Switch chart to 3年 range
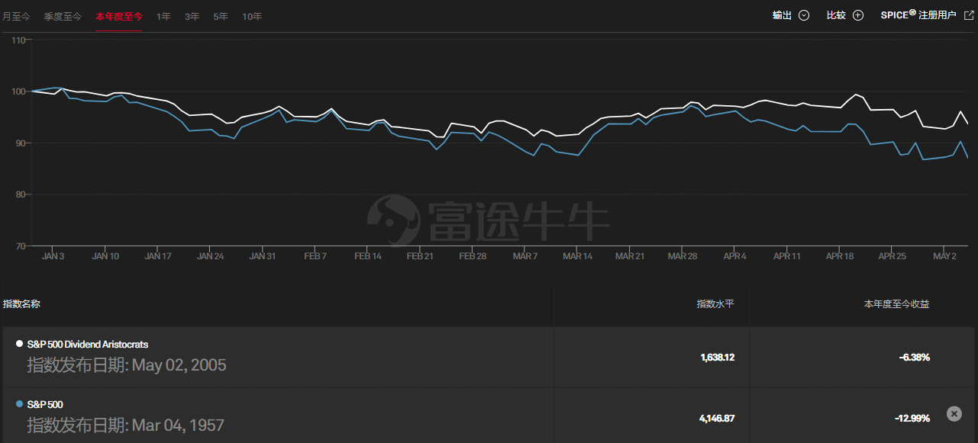Screen dimensions: 978x443 [x=192, y=16]
